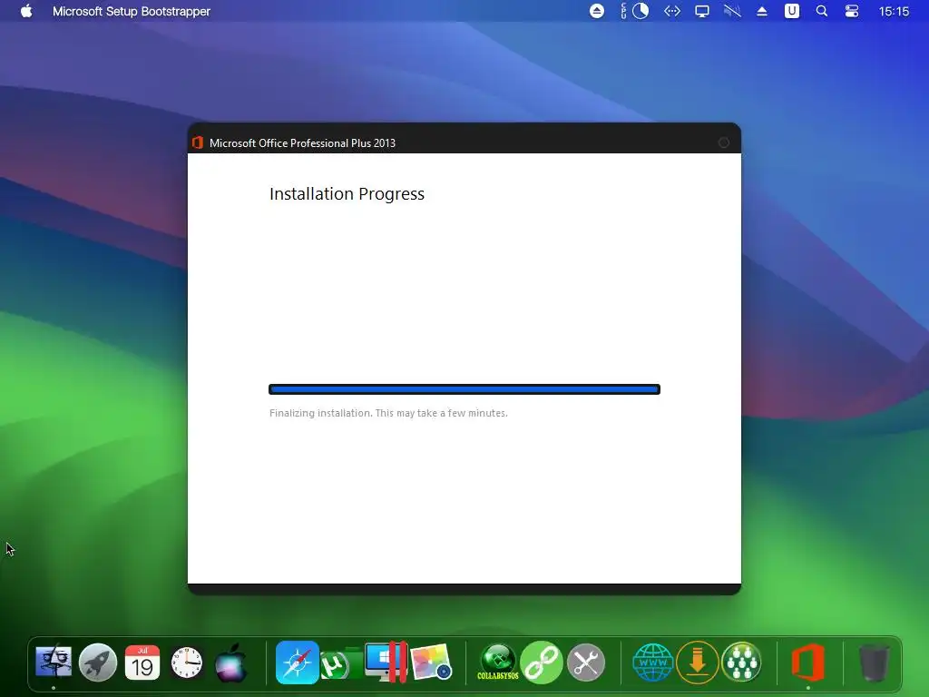Open the orange download arrow icon in dock
929x697 pixels.
(698, 662)
